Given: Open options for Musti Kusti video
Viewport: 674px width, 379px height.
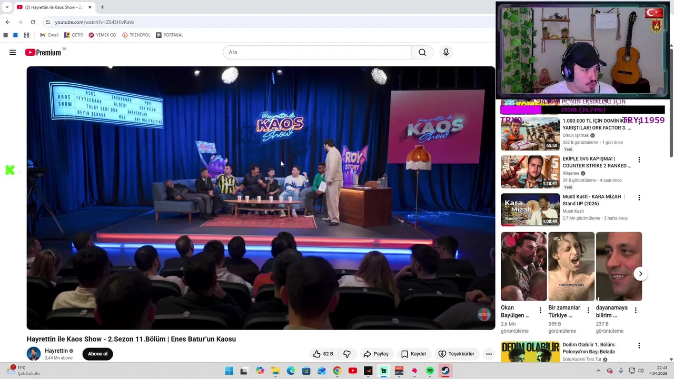Looking at the screenshot, I should (x=639, y=197).
